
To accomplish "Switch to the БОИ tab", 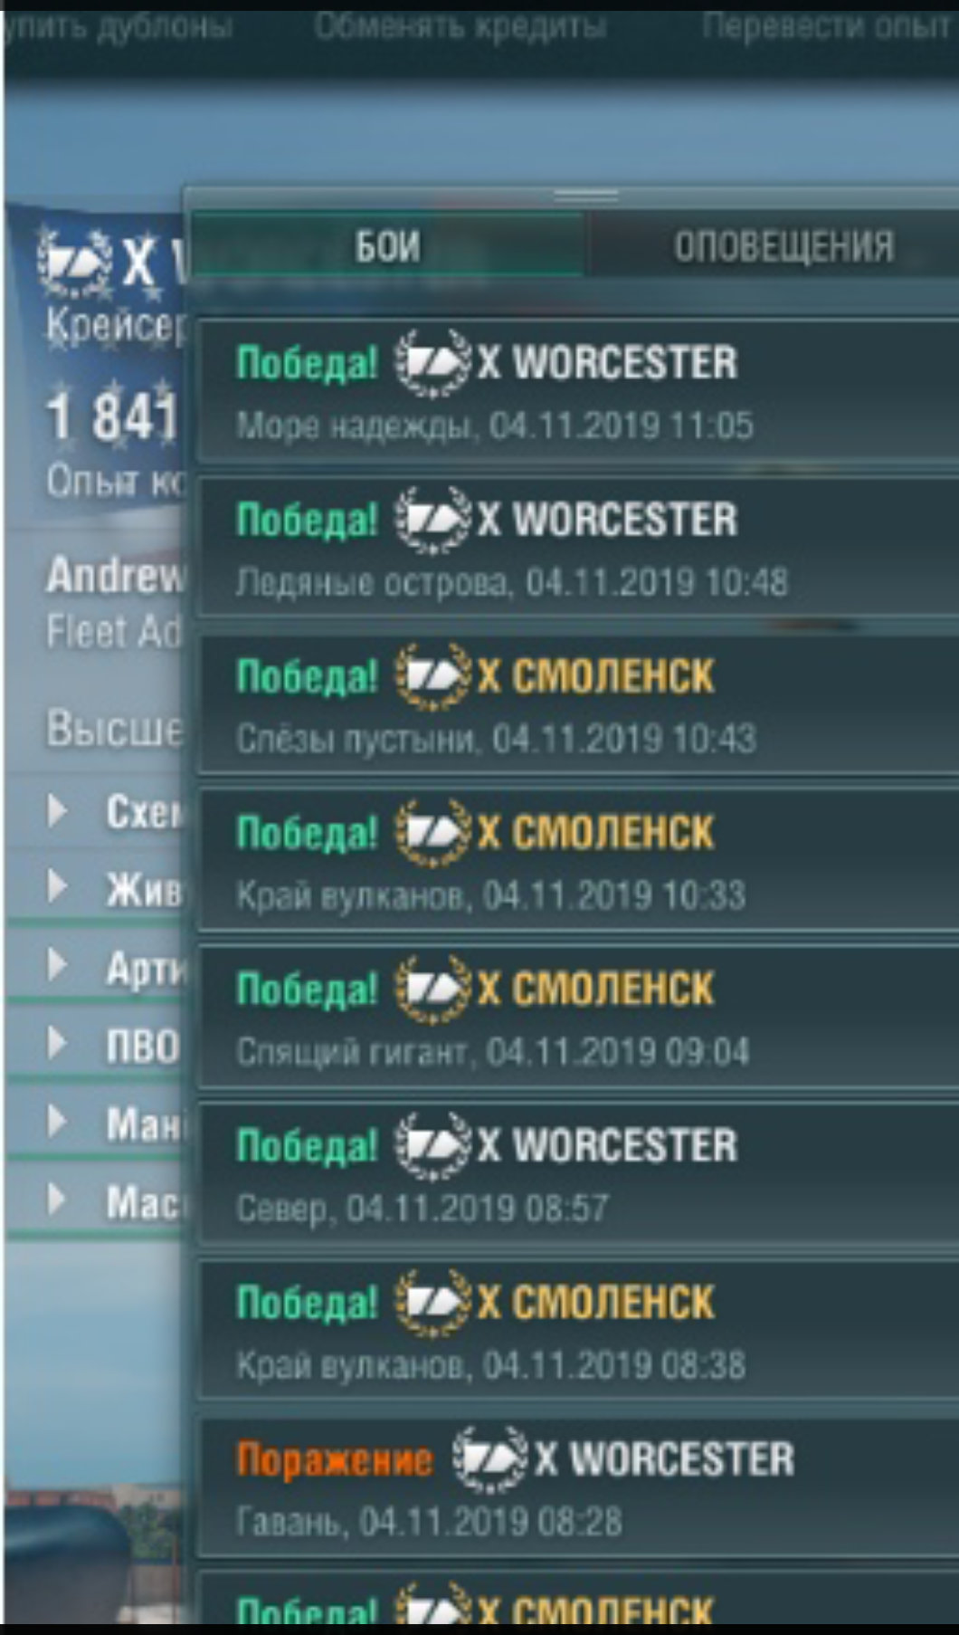I will (x=388, y=245).
